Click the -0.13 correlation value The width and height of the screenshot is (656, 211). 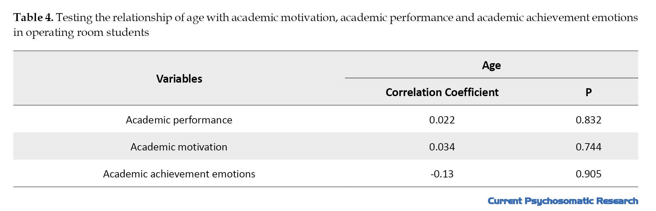442,174
